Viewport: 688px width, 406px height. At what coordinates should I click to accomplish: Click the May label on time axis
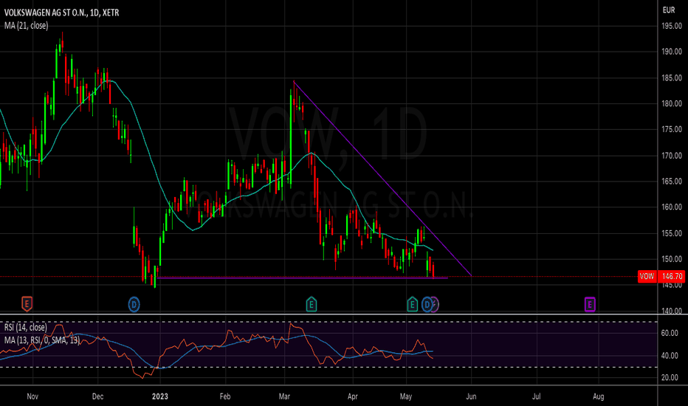(x=406, y=396)
